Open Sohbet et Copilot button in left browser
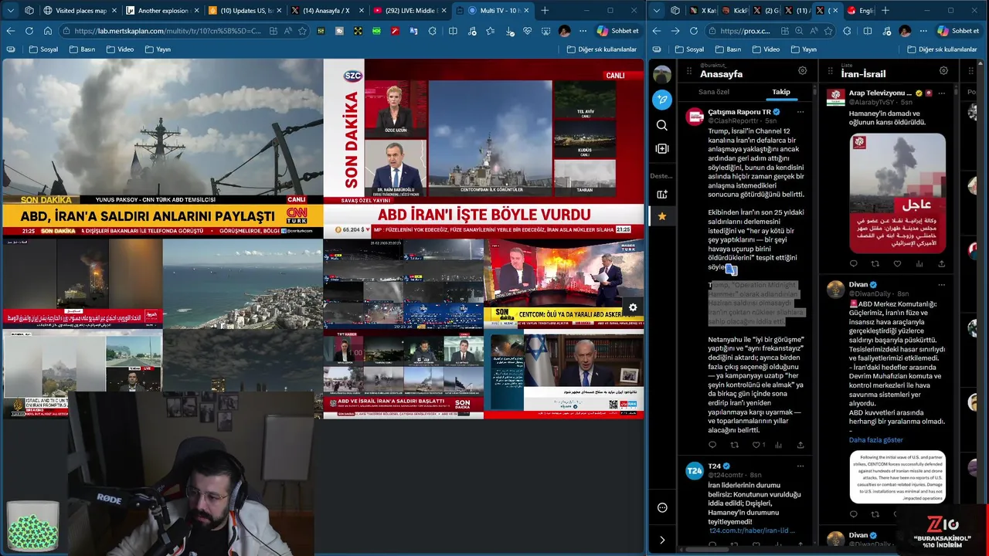 tap(618, 31)
